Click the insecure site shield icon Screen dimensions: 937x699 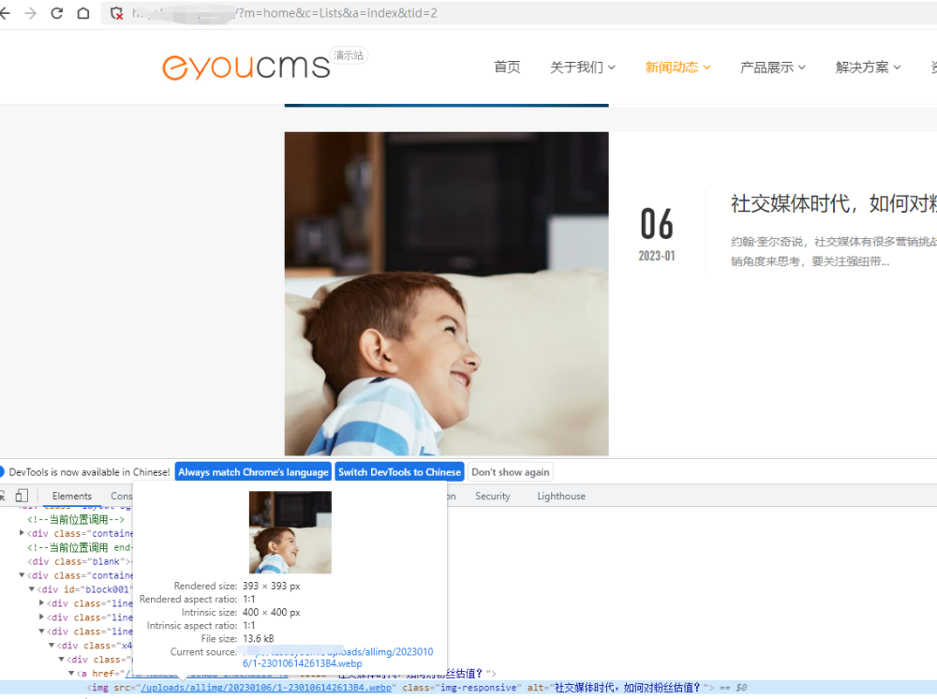click(116, 13)
